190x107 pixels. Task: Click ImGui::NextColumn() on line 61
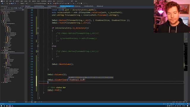[x=63, y=64]
